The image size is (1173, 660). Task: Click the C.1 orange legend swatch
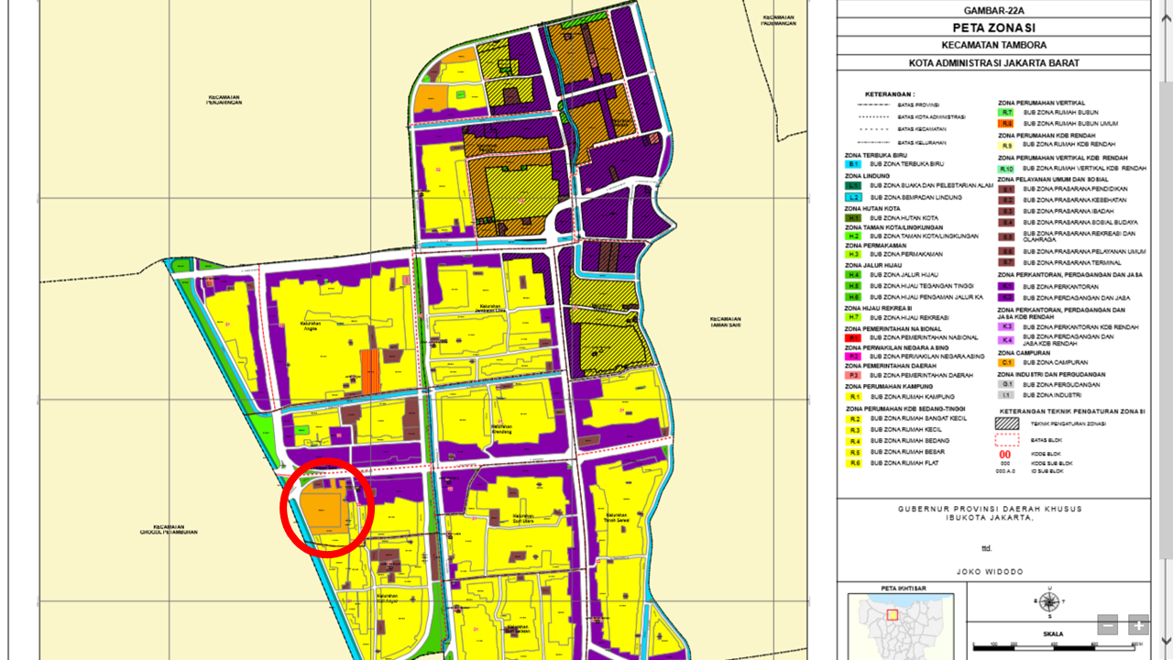click(x=1006, y=363)
